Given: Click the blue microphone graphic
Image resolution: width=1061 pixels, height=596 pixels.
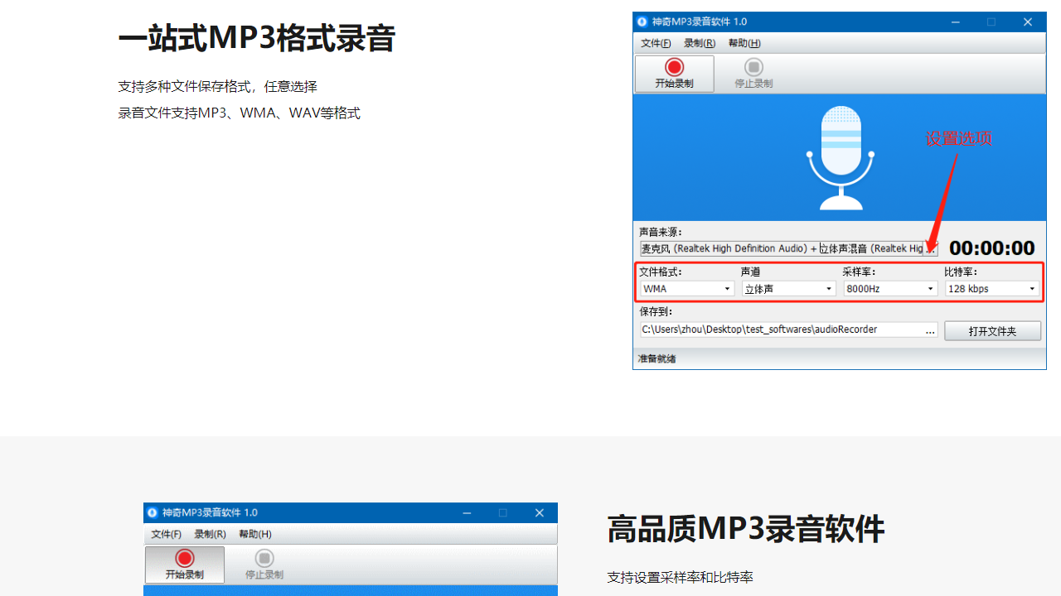Looking at the screenshot, I should tap(840, 156).
